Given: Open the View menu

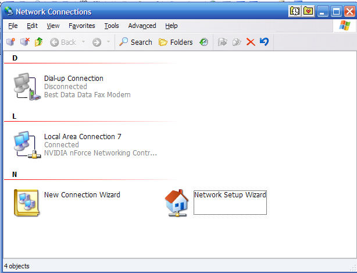Looking at the screenshot, I should coord(53,26).
